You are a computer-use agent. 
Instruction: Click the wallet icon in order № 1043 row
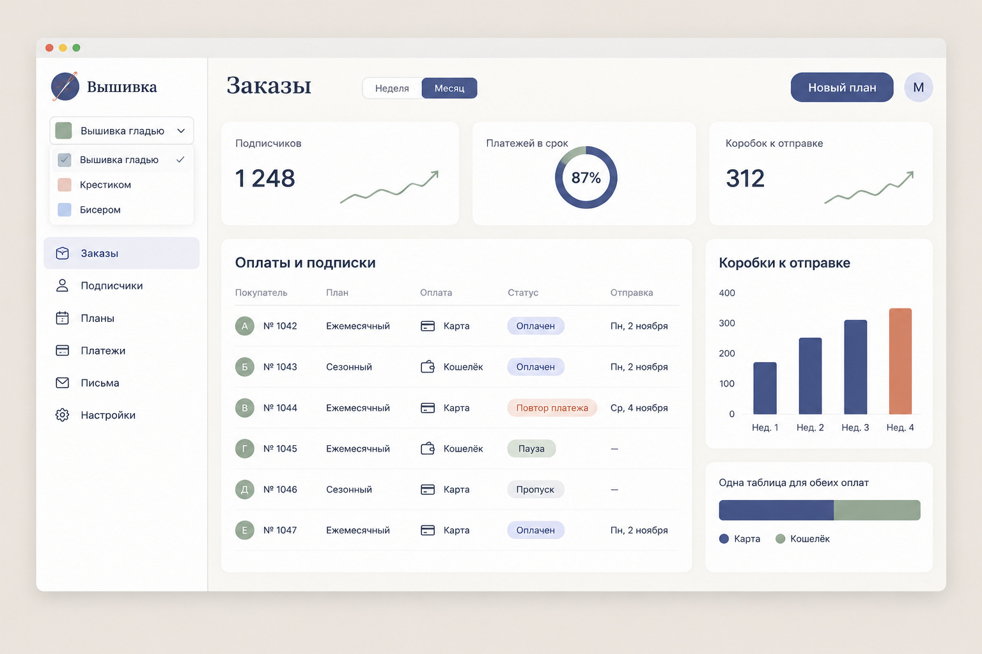pos(428,367)
